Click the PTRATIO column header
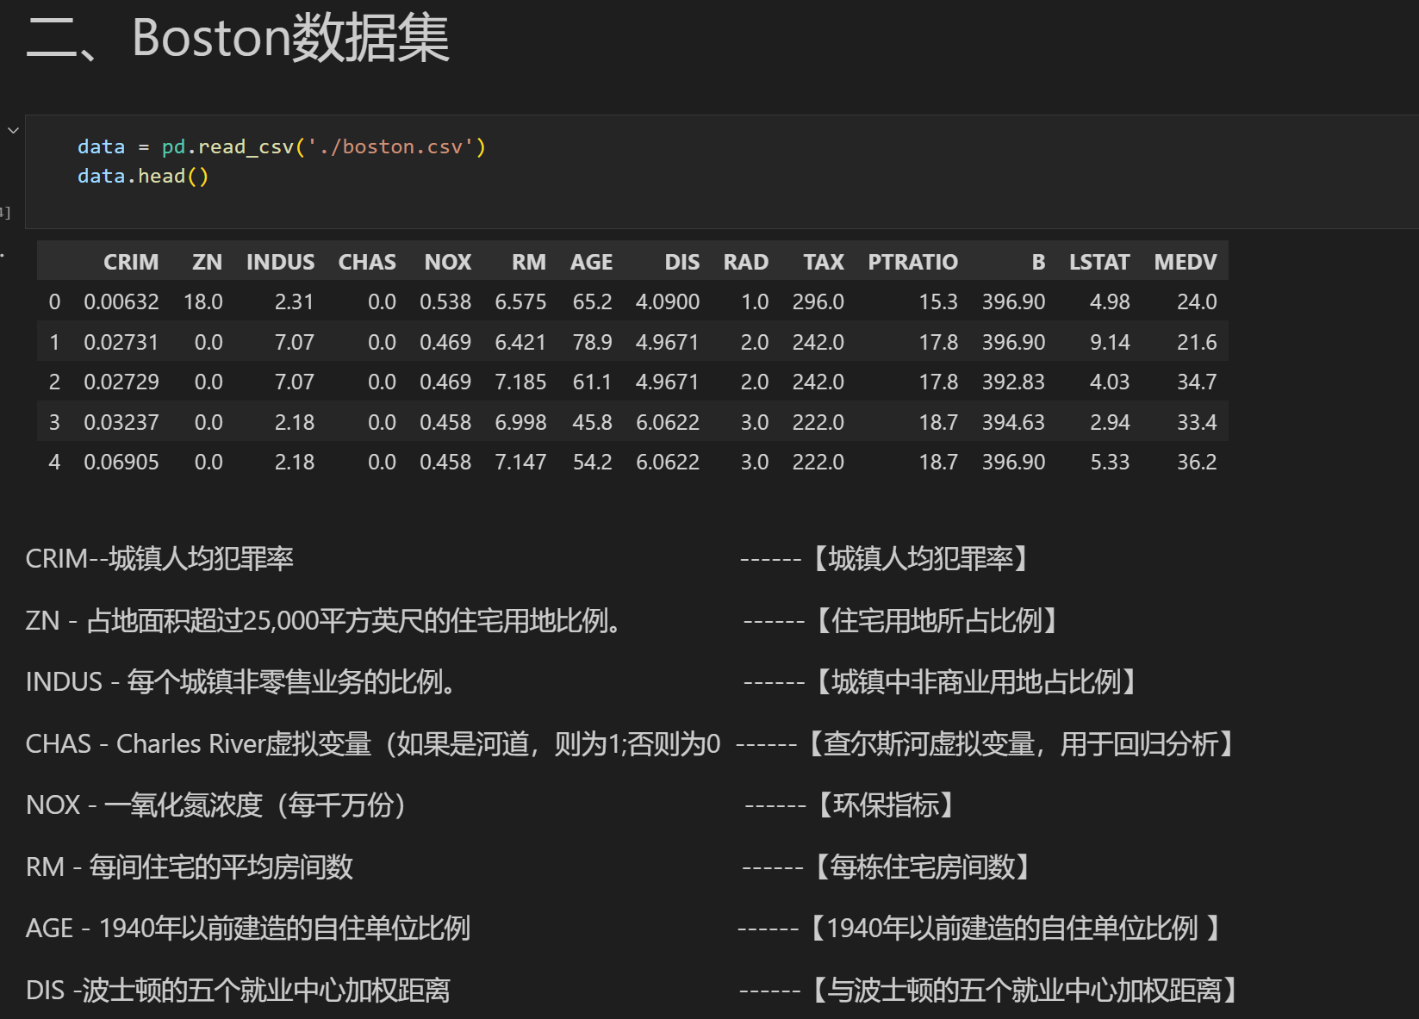The width and height of the screenshot is (1419, 1019). coord(912,262)
